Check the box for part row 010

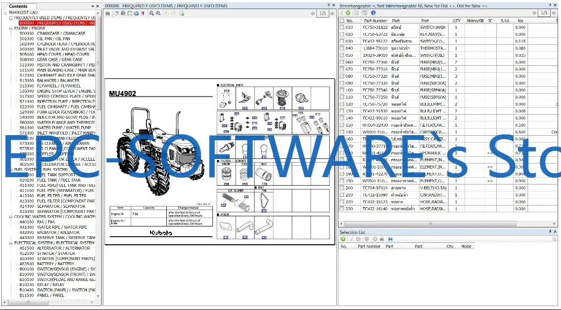(x=341, y=27)
